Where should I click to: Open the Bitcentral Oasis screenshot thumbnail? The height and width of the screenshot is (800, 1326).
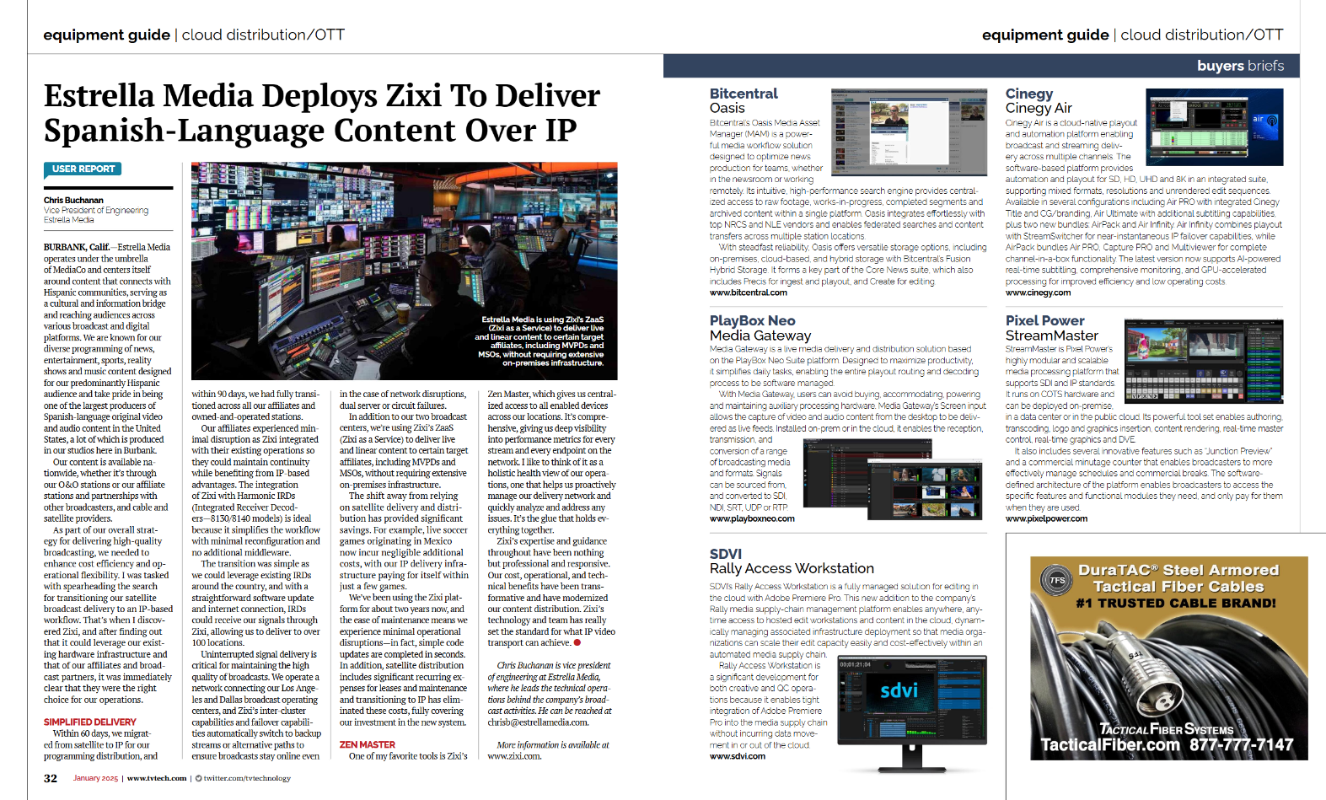point(910,132)
